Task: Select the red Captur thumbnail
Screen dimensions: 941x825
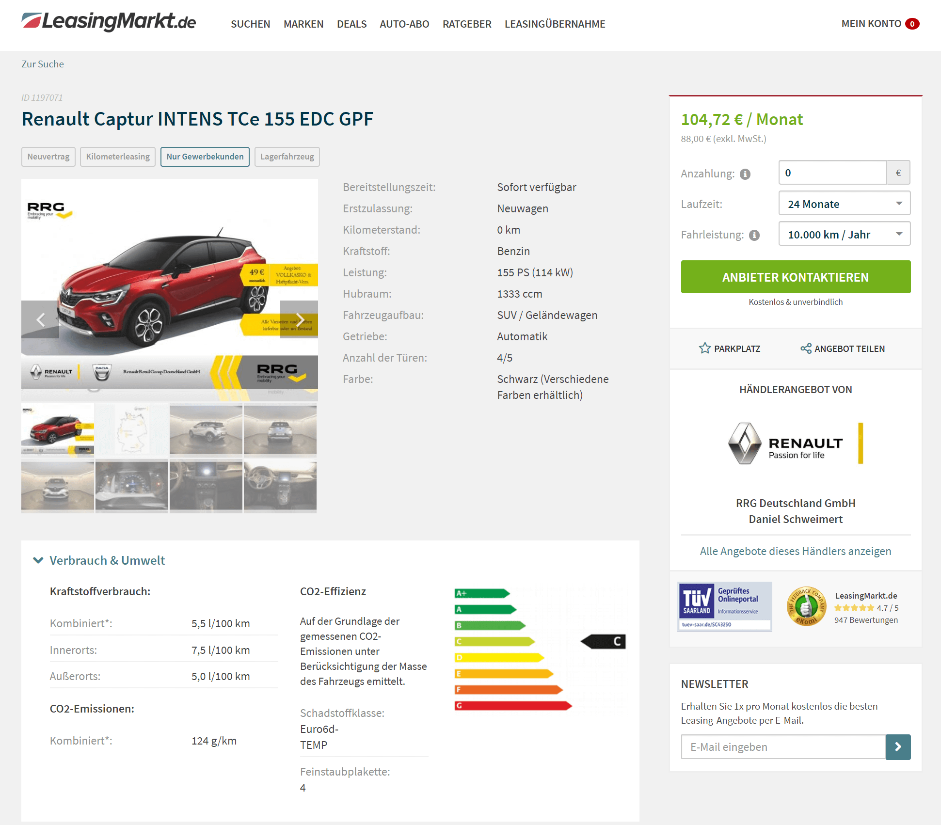Action: (58, 431)
